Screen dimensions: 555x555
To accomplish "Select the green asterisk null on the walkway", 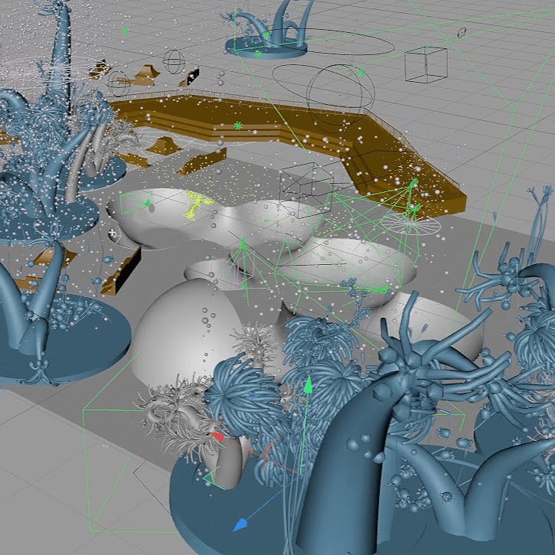I will pos(239,126).
